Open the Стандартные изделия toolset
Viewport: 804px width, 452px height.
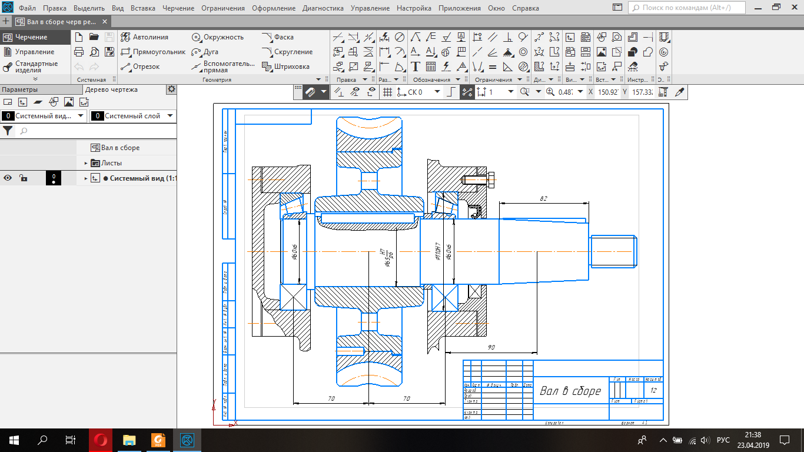[x=35, y=67]
